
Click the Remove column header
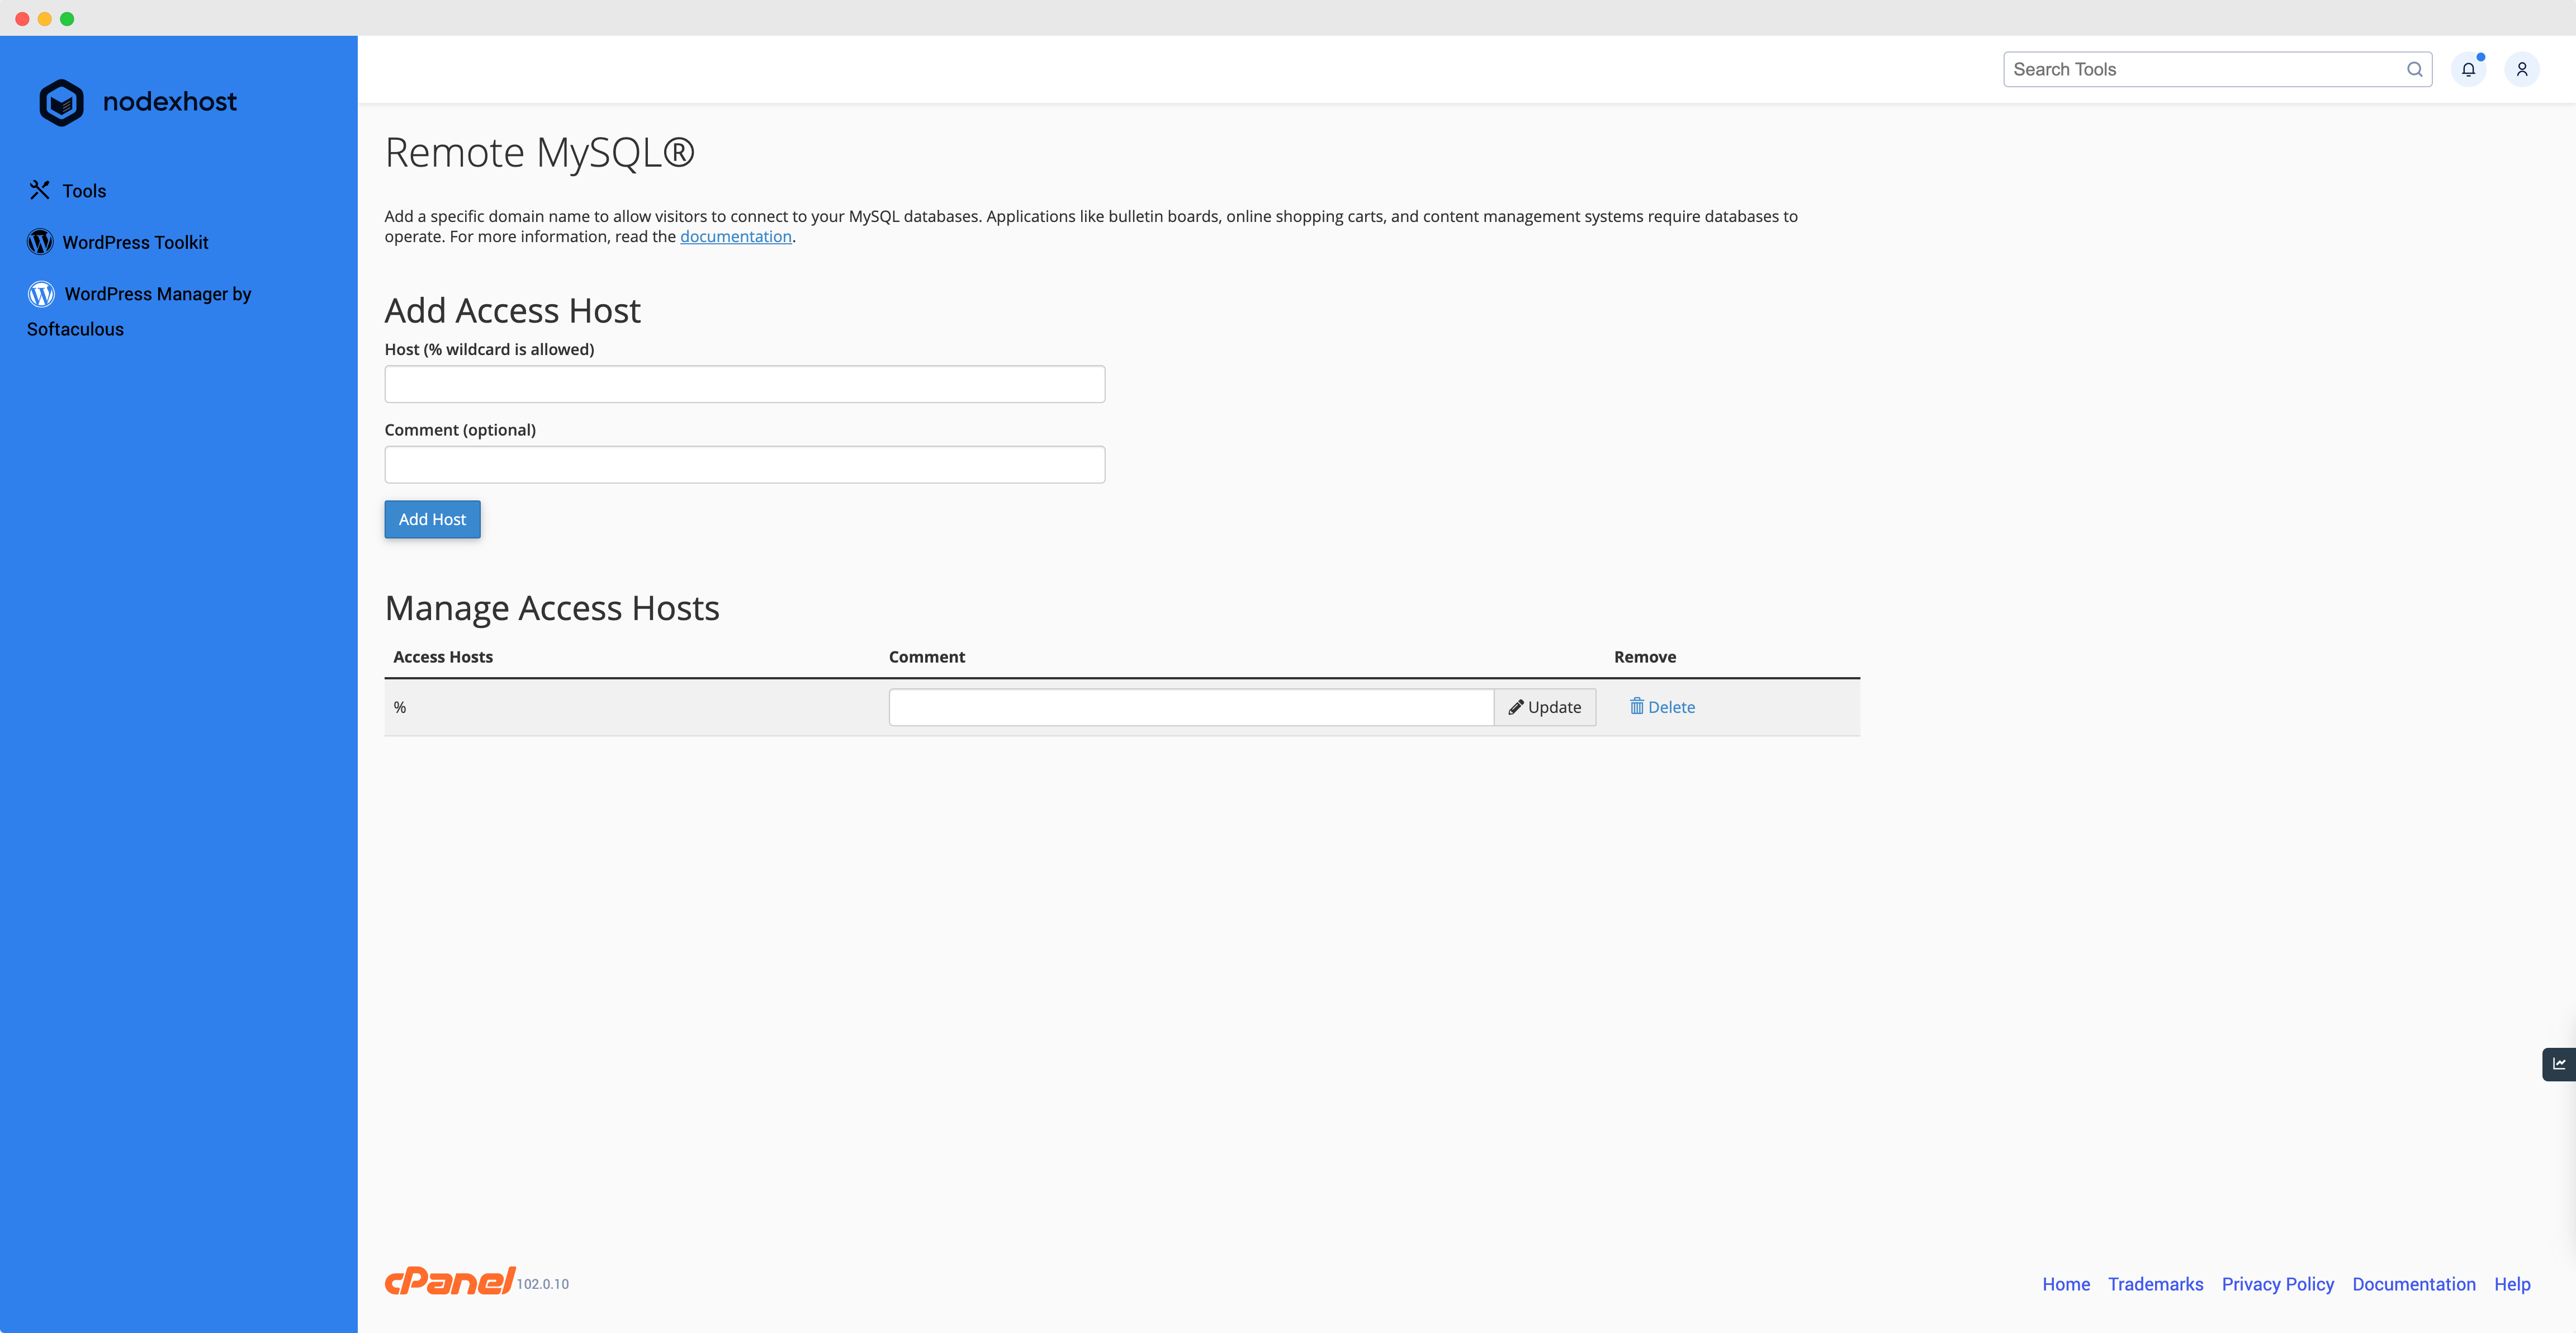click(x=1645, y=657)
